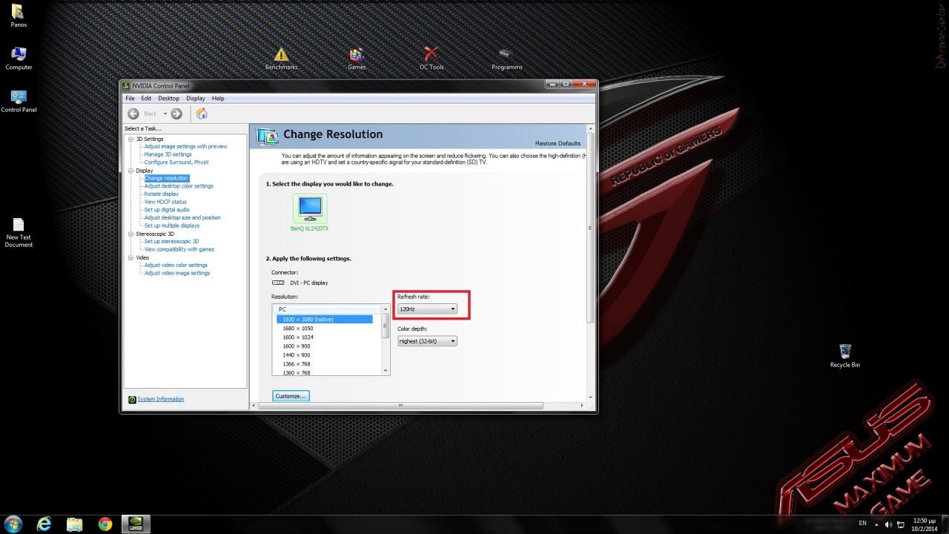Image resolution: width=949 pixels, height=534 pixels.
Task: Click the taskbar clock showing 12:50
Action: pyautogui.click(x=925, y=524)
